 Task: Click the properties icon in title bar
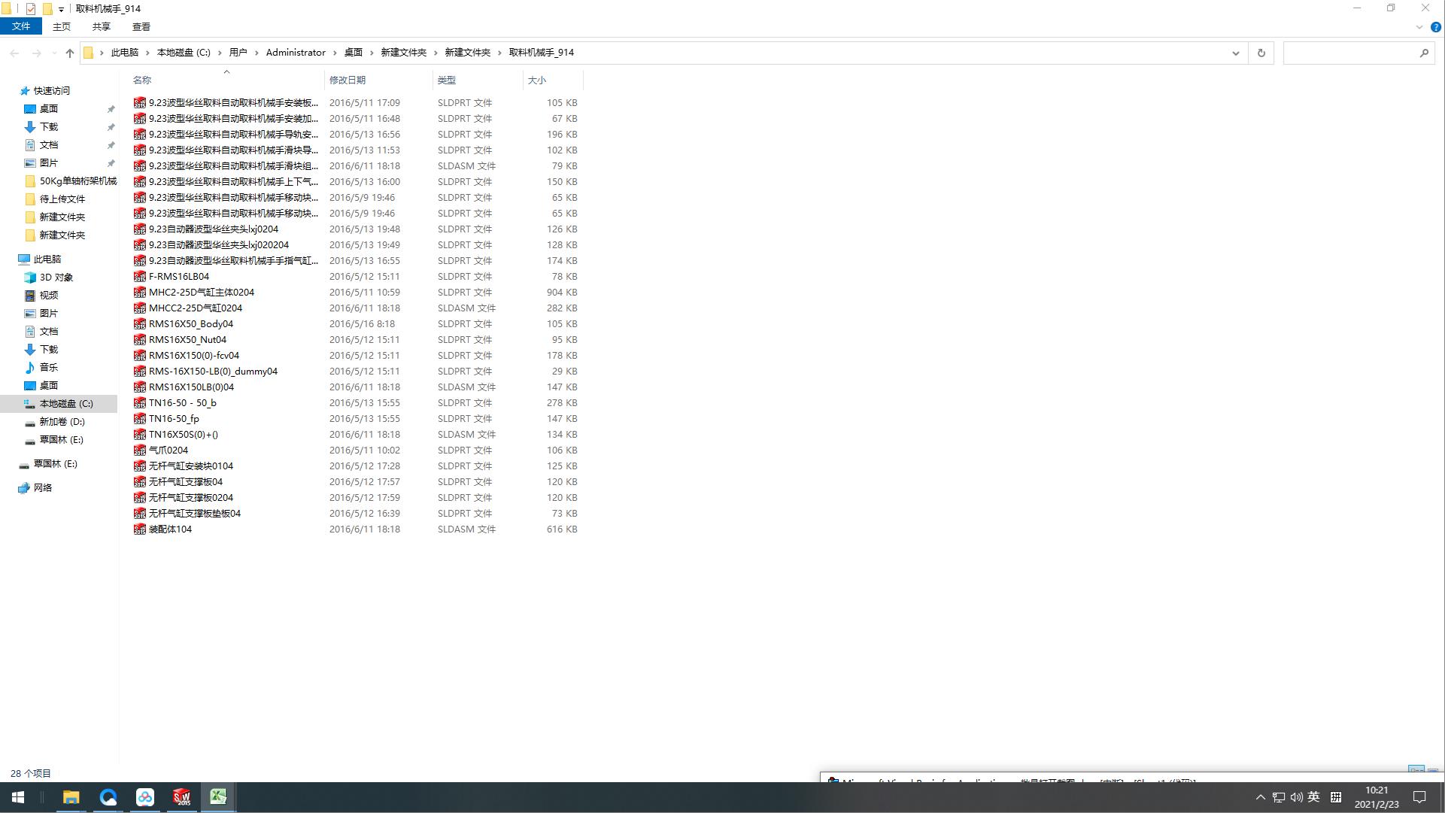[31, 9]
